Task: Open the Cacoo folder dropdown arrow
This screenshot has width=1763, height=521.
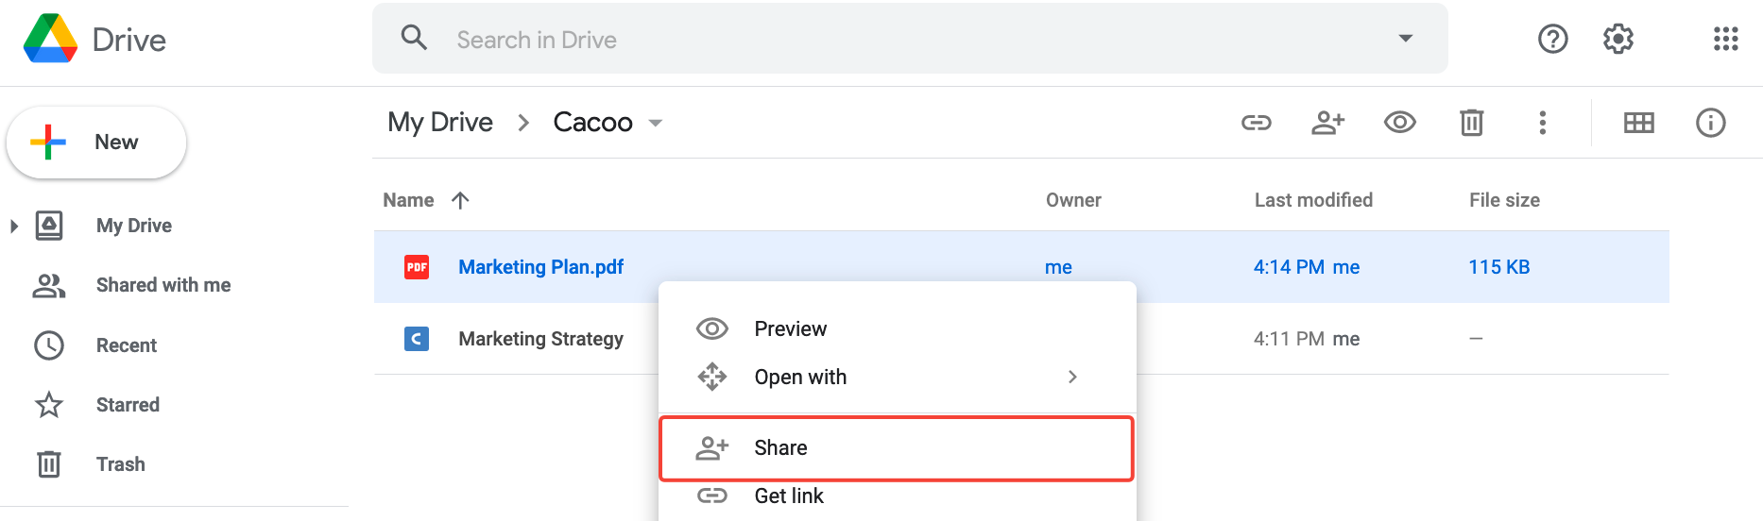Action: click(655, 123)
